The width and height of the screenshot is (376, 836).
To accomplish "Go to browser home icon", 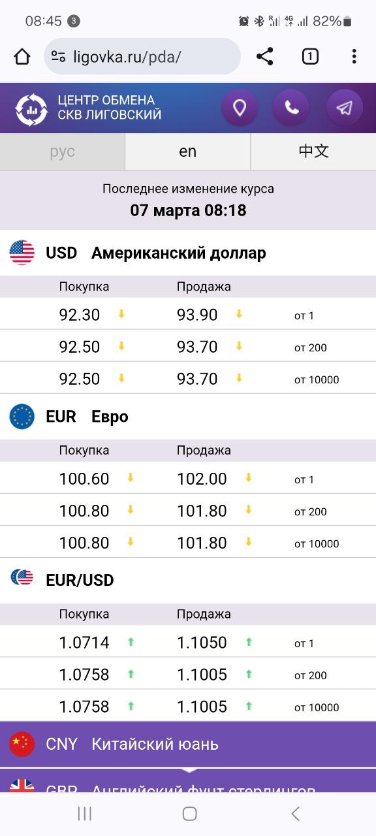I will [22, 57].
